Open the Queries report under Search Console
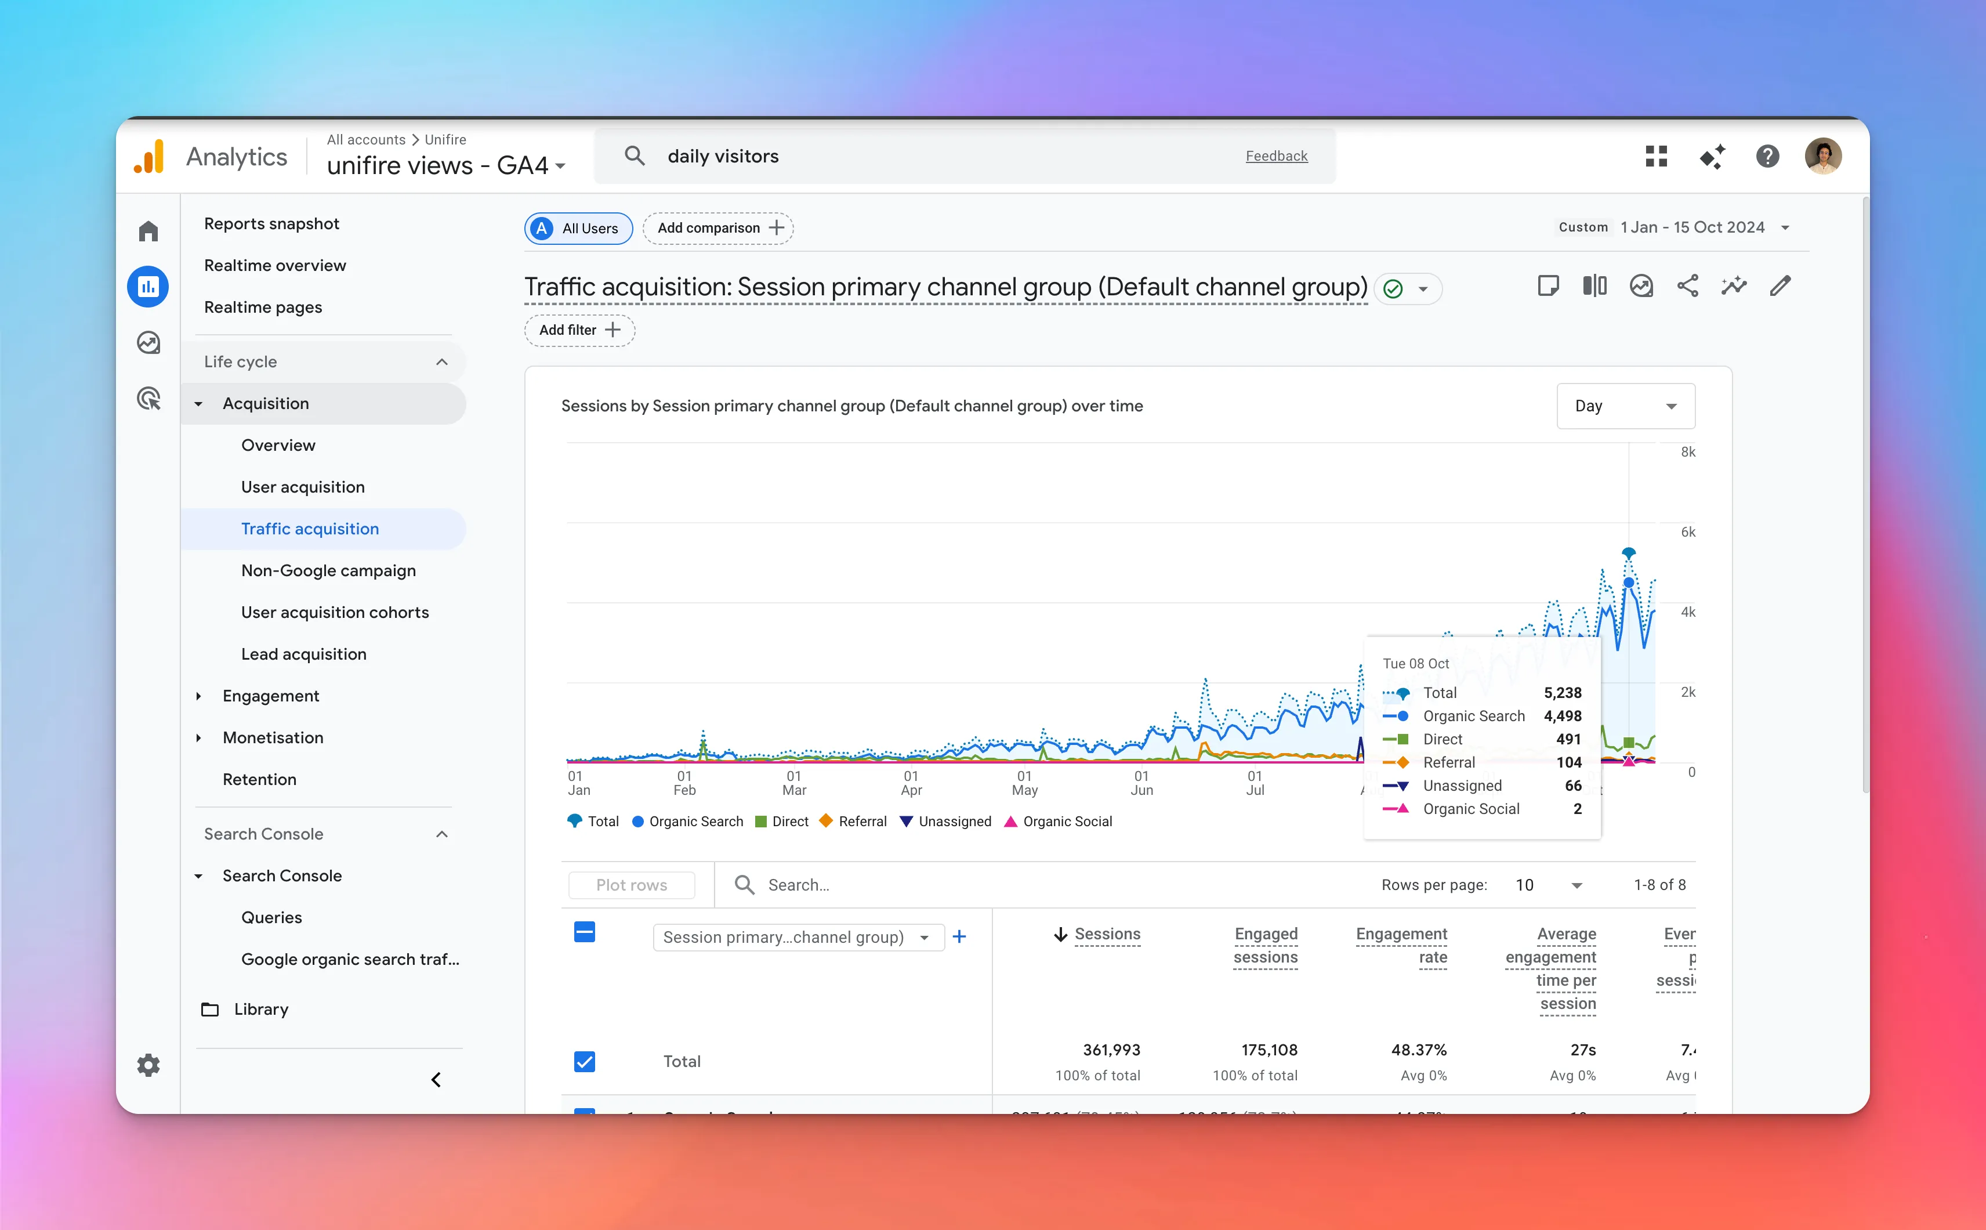 point(271,917)
